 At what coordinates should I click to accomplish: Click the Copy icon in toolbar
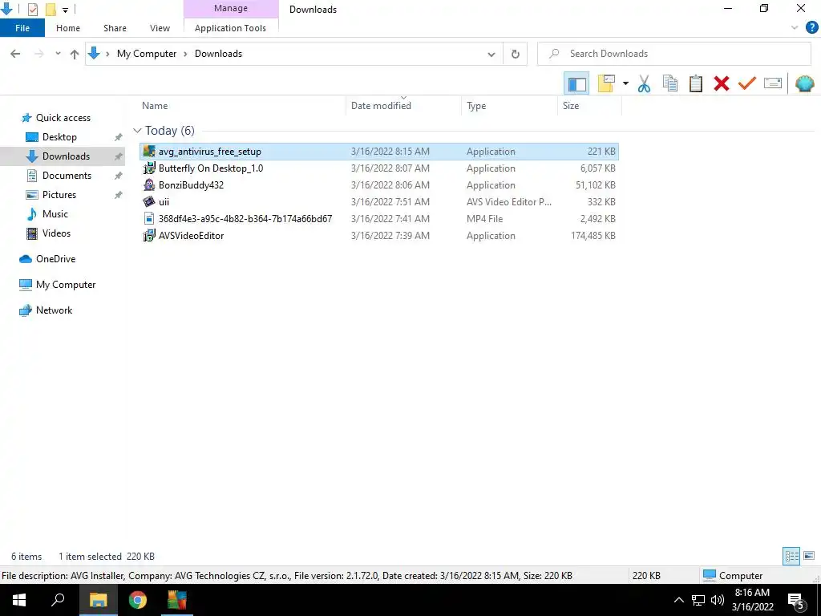[669, 83]
